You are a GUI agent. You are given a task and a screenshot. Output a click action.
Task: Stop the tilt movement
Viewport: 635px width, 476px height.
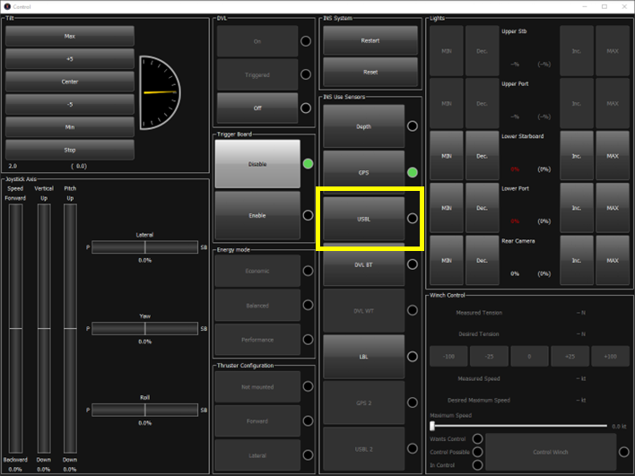[x=70, y=150]
